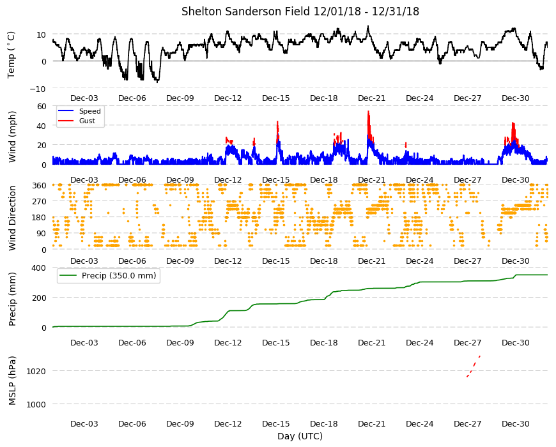Click Dec-15 tick label under MSLP plot
556x447 pixels.
pyautogui.click(x=276, y=423)
